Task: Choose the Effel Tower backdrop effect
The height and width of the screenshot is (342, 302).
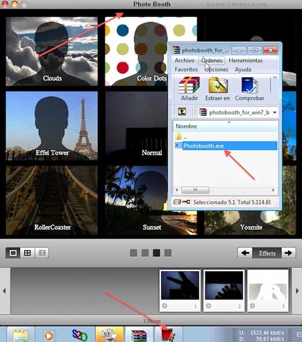Action: tap(52, 126)
